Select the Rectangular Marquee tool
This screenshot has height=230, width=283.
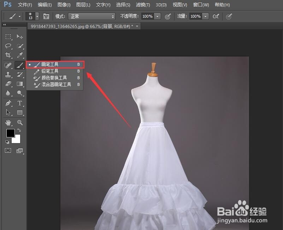pos(8,37)
